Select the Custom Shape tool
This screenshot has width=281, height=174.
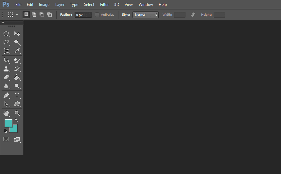(17, 104)
